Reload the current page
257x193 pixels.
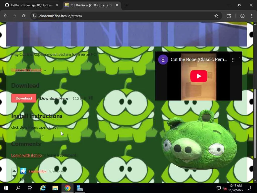24,16
